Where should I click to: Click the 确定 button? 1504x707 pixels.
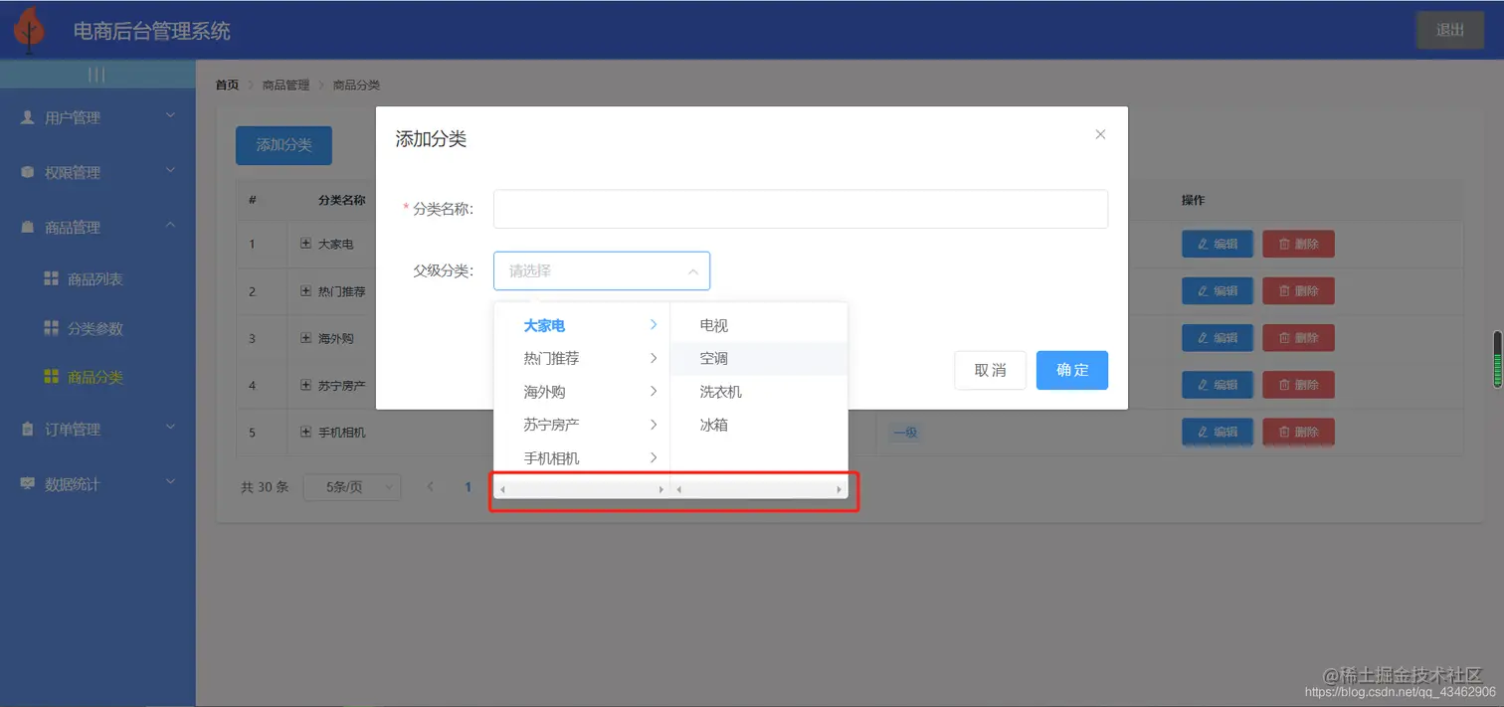click(1072, 370)
